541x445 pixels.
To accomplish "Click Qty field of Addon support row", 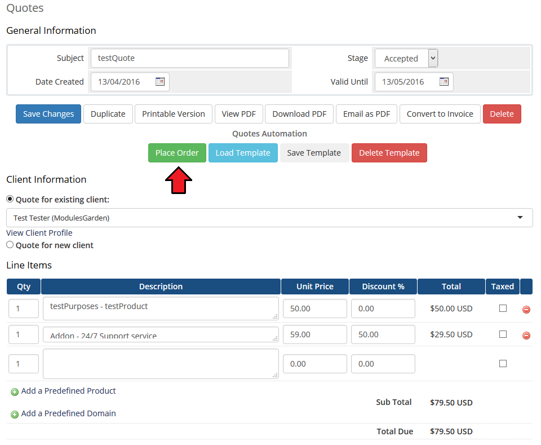I will (x=24, y=334).
